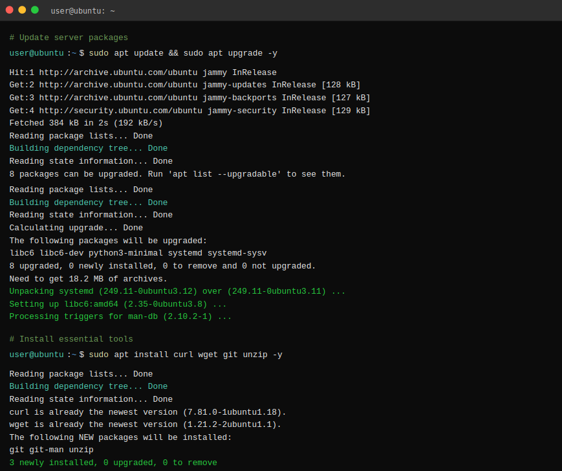This screenshot has height=471, width=562.
Task: Click the '8 packages can be upgraded' line
Action: click(177, 174)
